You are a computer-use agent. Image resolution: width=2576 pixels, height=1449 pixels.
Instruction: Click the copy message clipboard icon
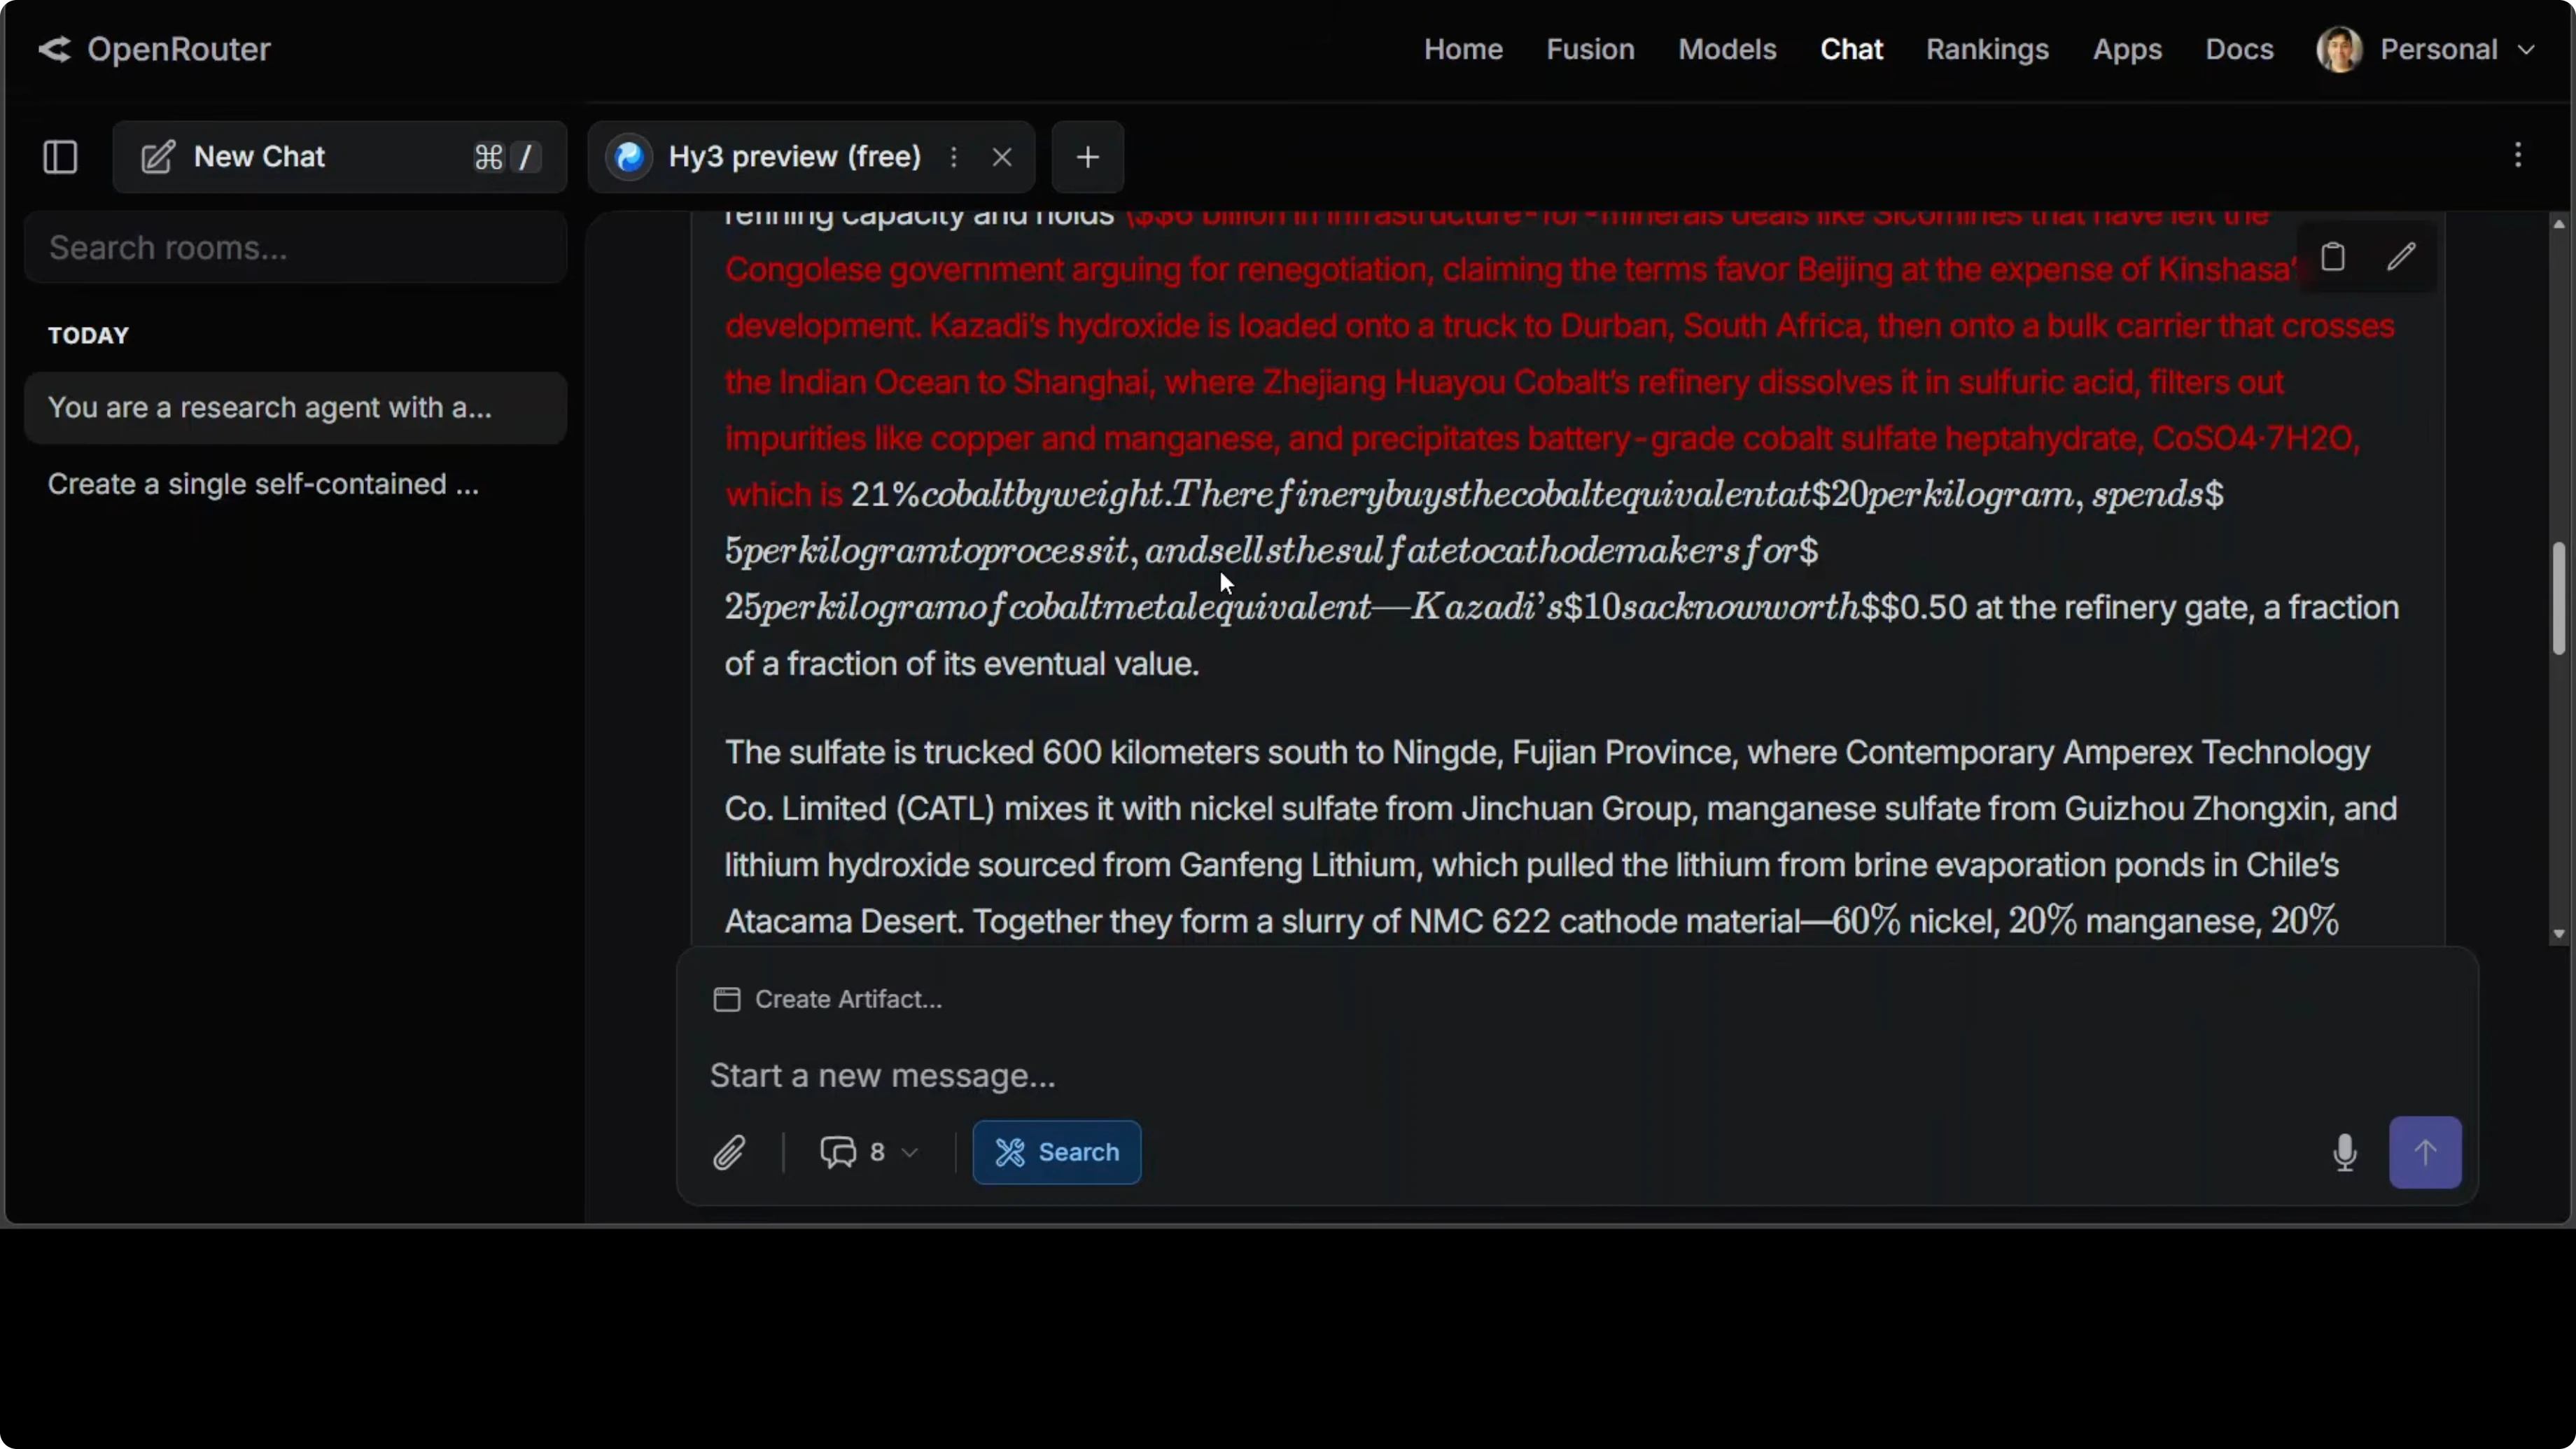tap(2332, 257)
